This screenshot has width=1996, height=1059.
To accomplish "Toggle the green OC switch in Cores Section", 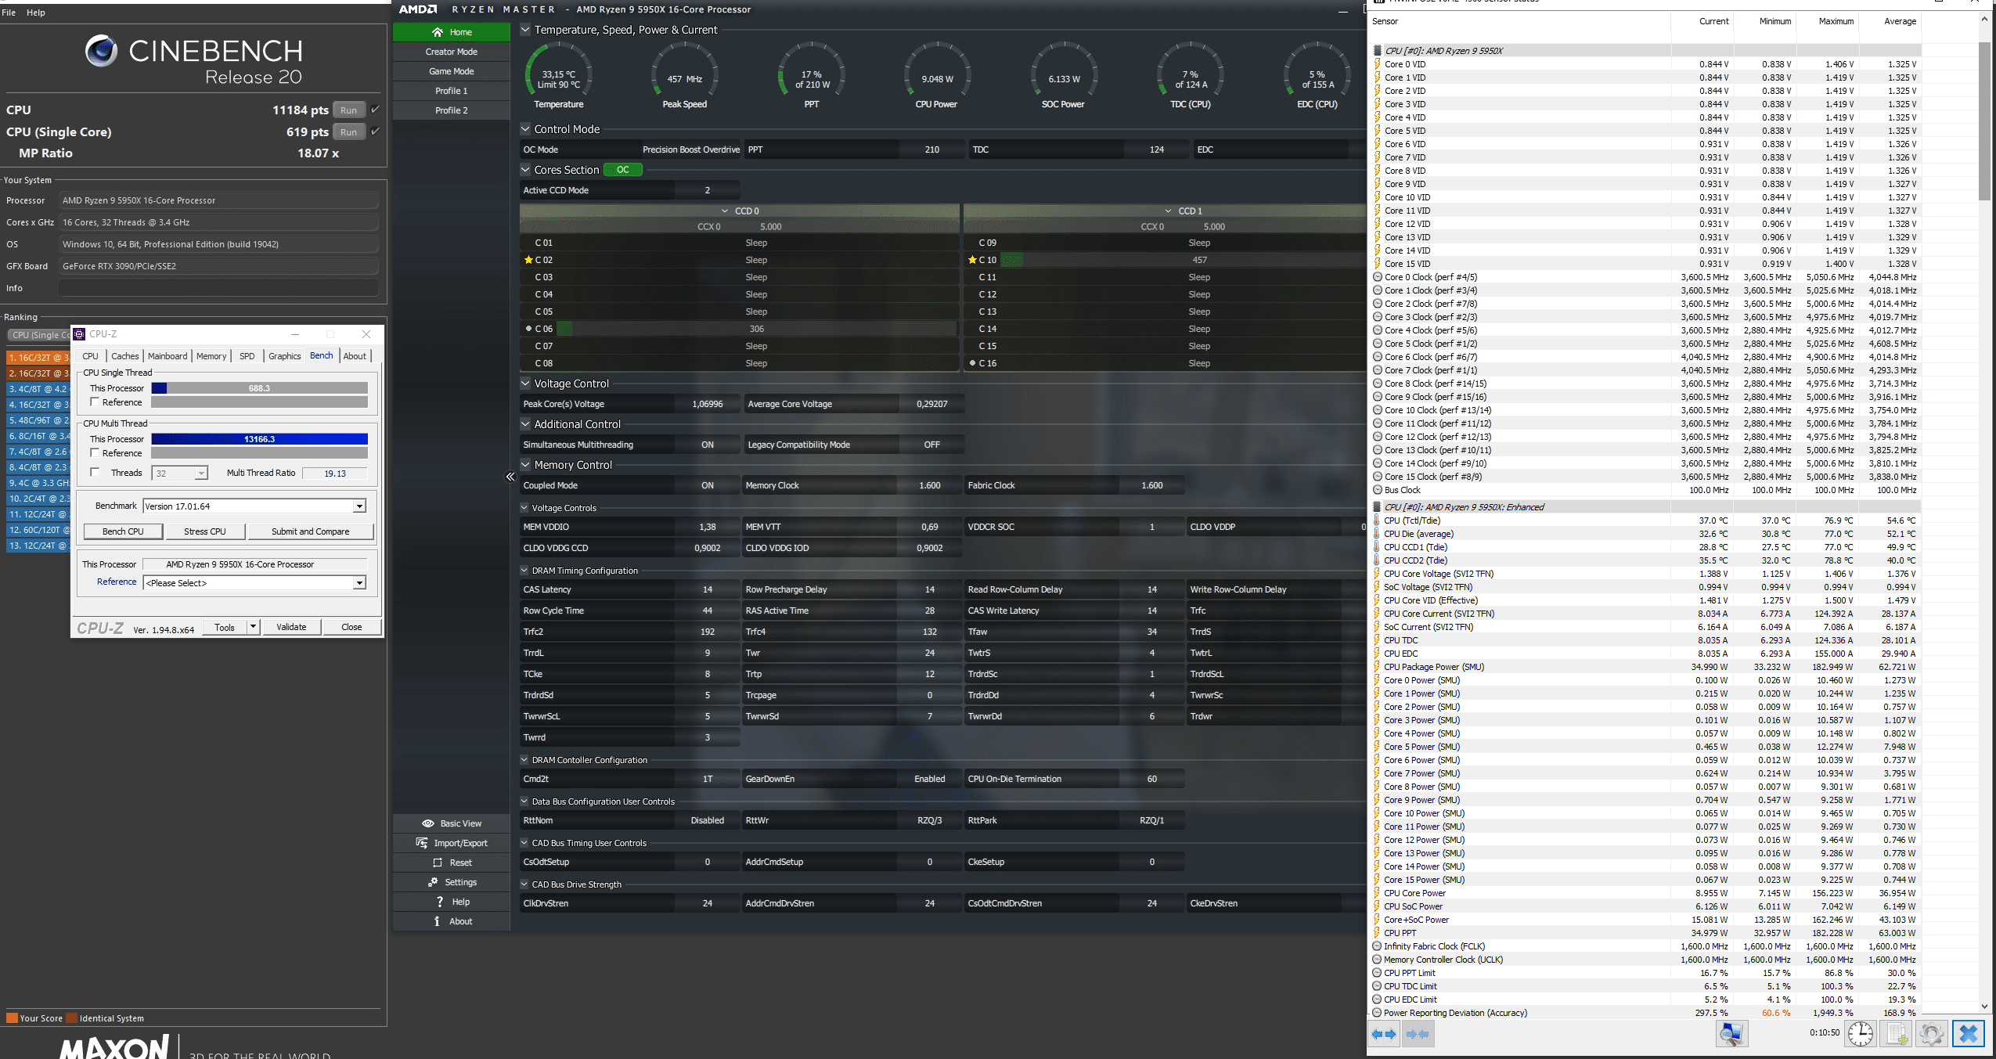I will click(x=623, y=170).
